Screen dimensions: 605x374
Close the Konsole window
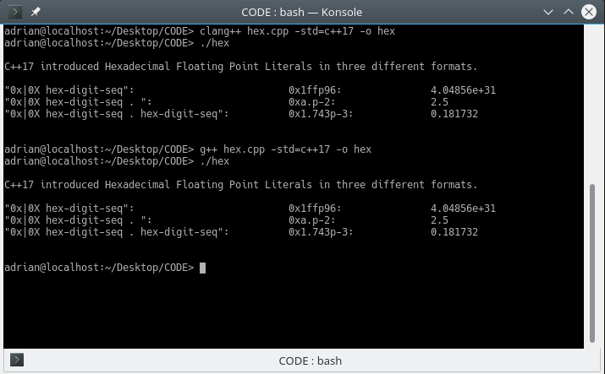tap(589, 12)
